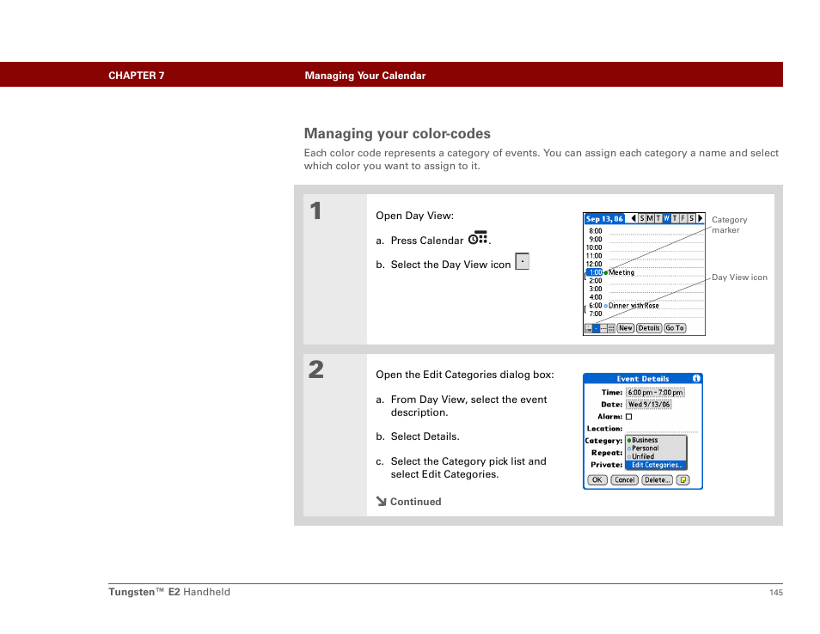Select the highlighted W day box
The height and width of the screenshot is (634, 820).
pyautogui.click(x=666, y=218)
